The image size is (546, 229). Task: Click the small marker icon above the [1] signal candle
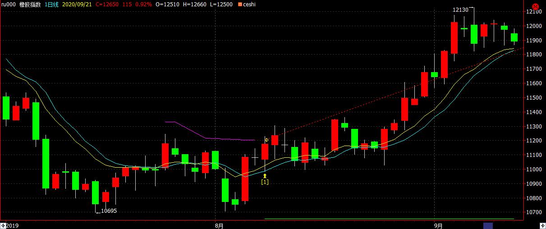coord(266,140)
